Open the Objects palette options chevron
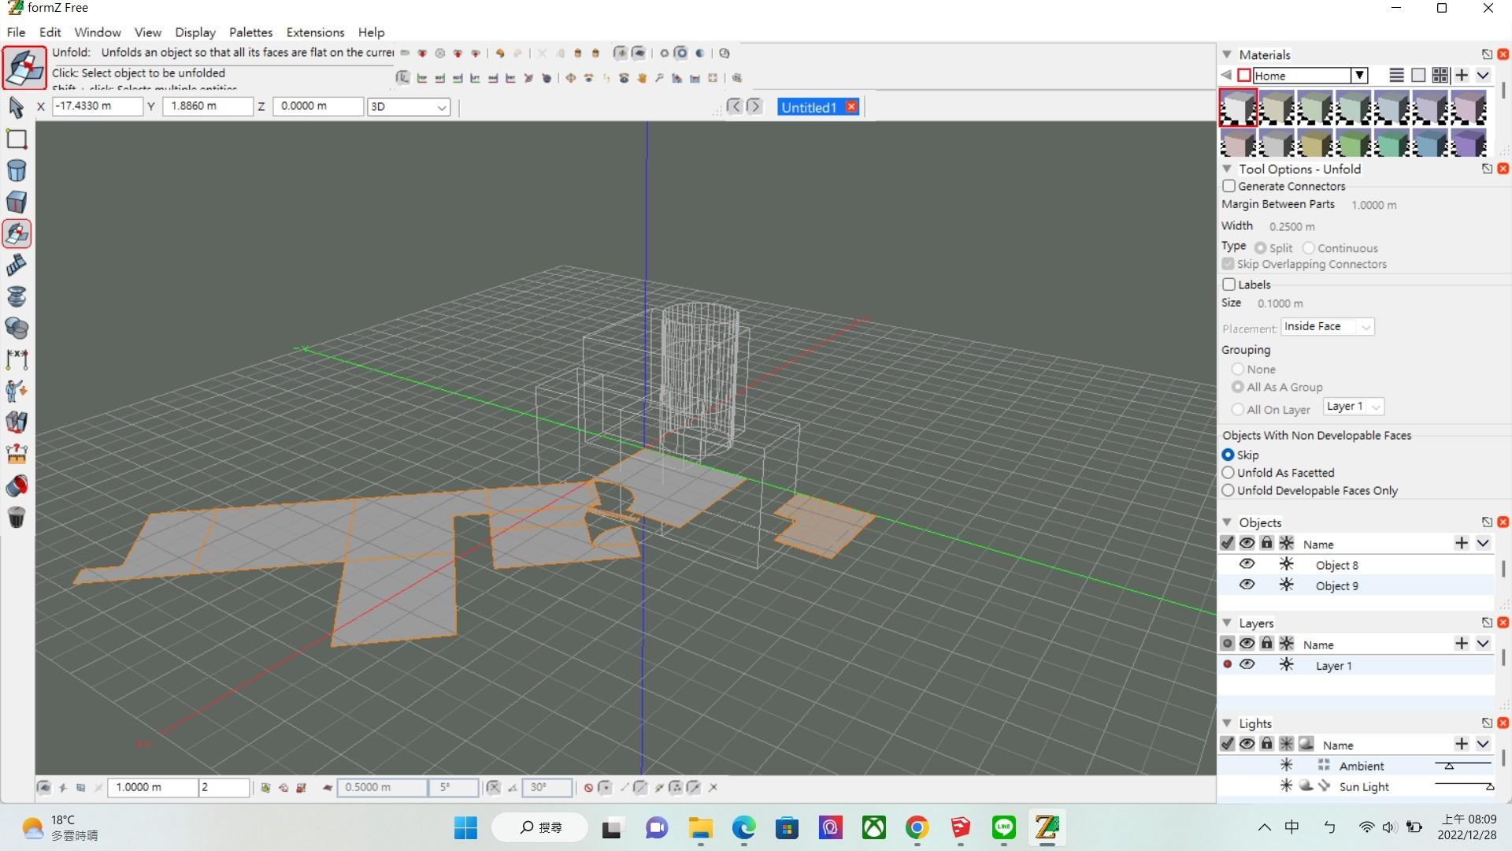This screenshot has height=851, width=1512. coord(1483,543)
